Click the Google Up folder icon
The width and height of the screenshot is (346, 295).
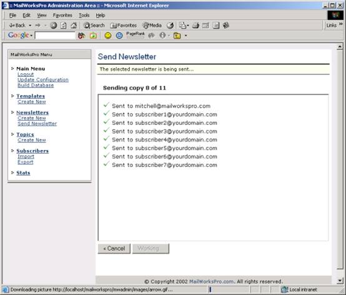[177, 36]
